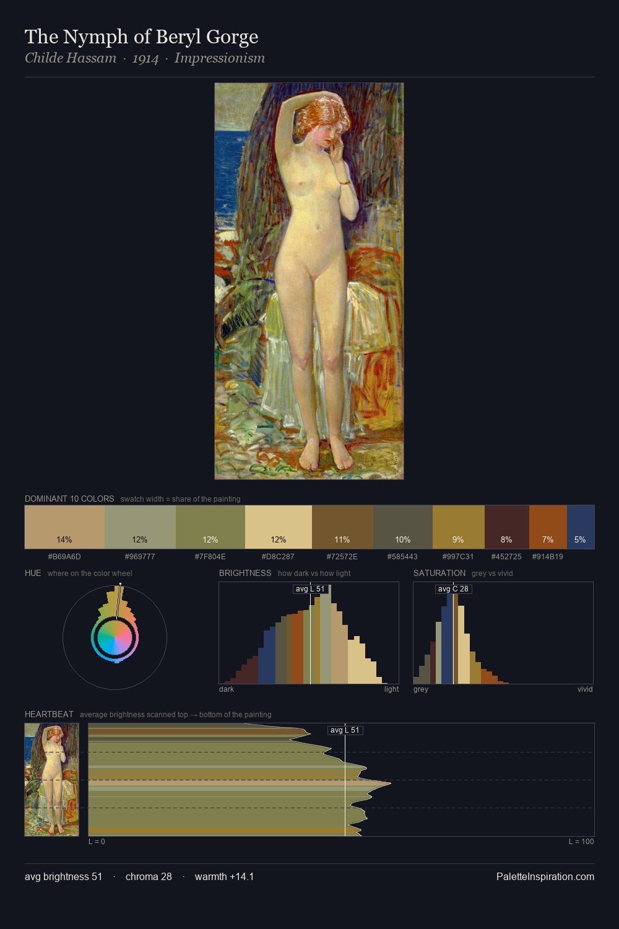Select the 8% dark maroon swatch #452725
The image size is (619, 929).
click(506, 527)
